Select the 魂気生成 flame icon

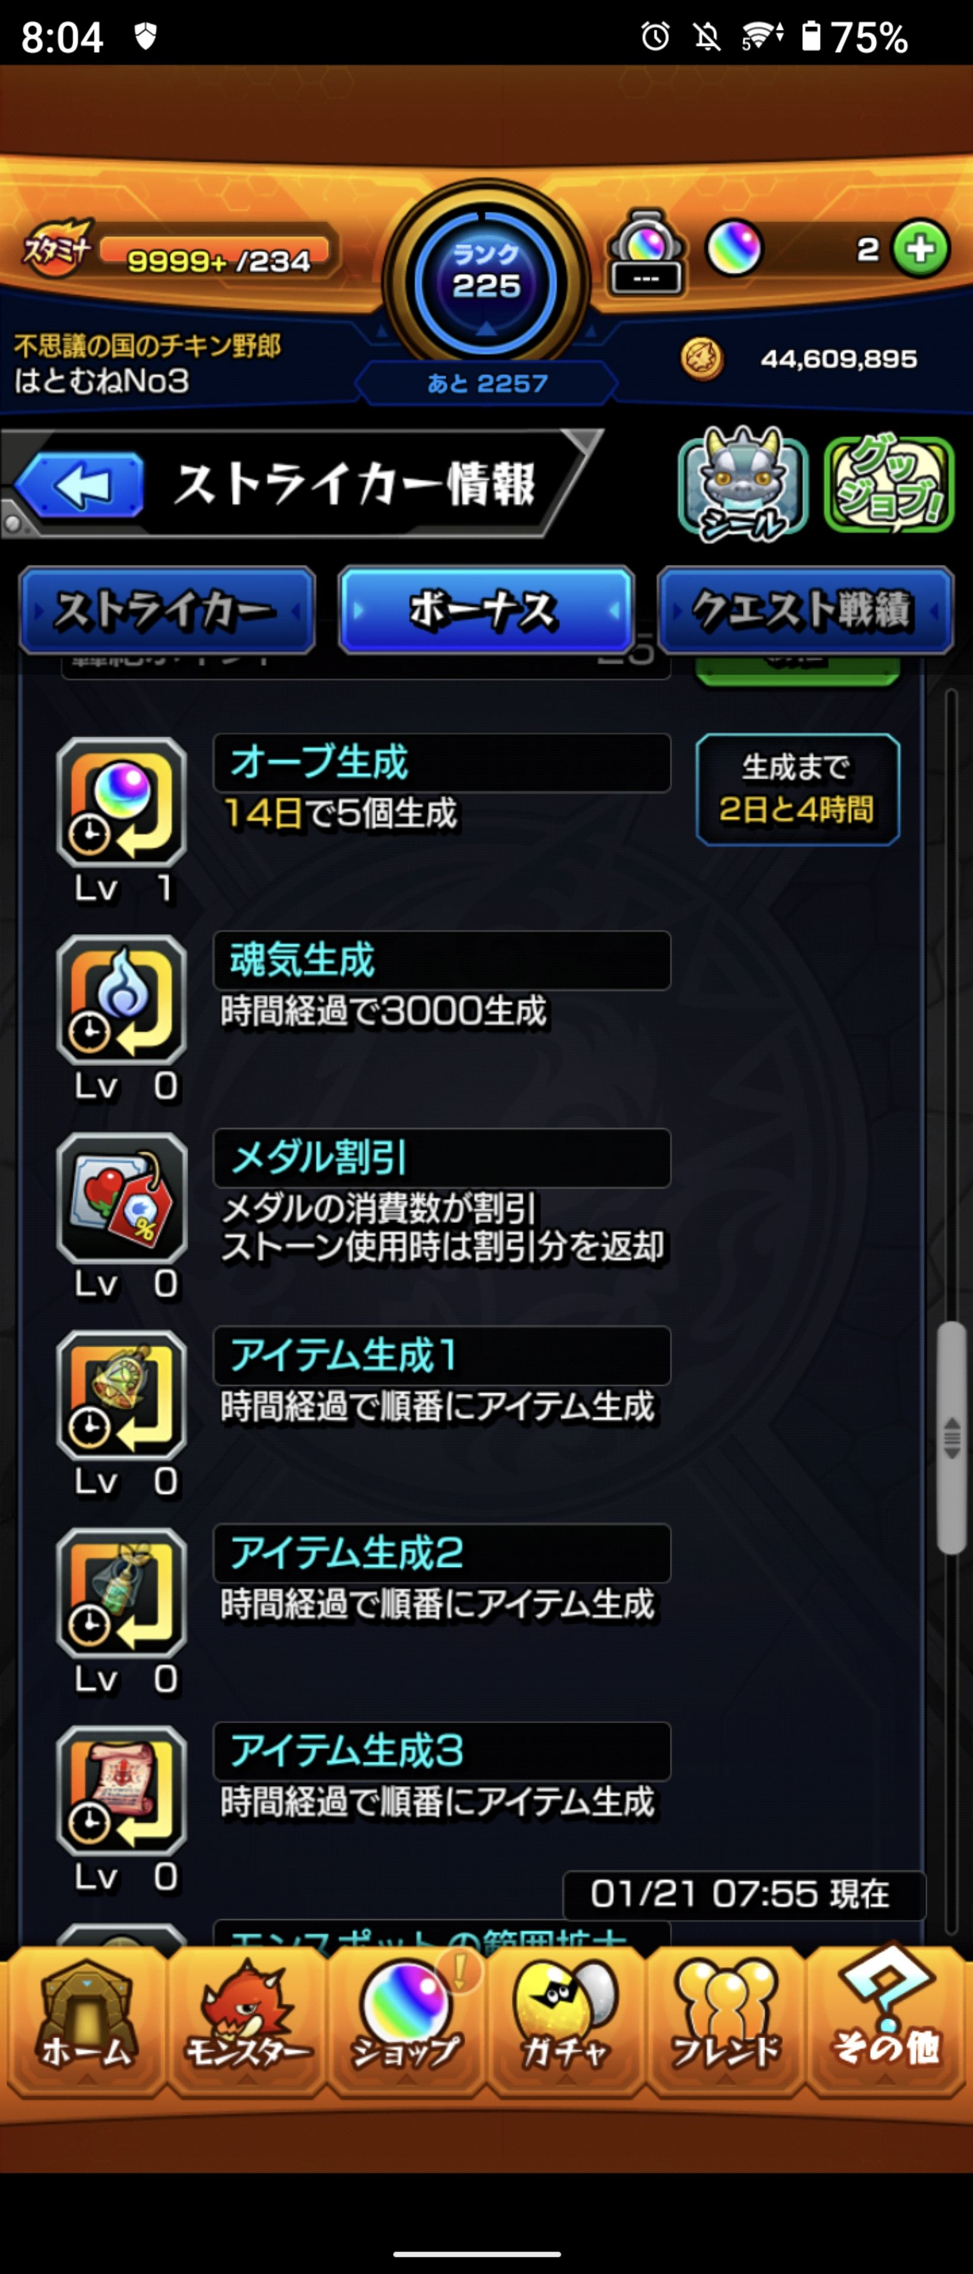(x=122, y=999)
